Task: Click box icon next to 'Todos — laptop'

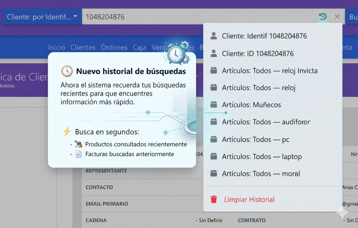Action: point(214,156)
